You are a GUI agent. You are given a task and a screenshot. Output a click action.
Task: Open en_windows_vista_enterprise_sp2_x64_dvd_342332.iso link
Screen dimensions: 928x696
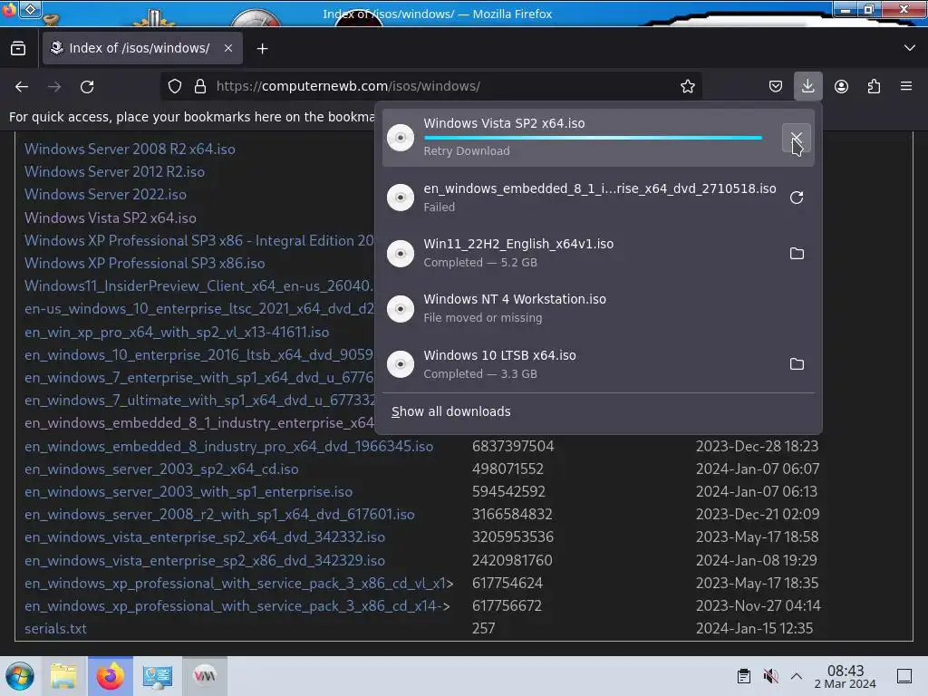click(x=204, y=536)
